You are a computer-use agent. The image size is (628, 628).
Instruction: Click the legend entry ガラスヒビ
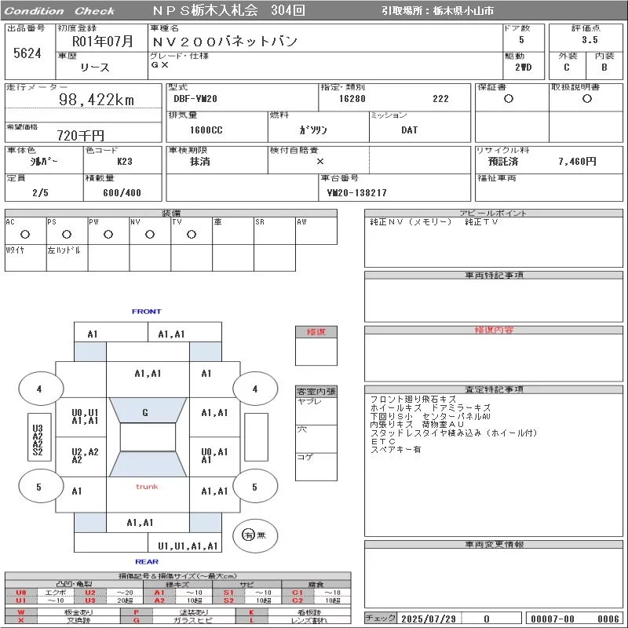193,620
